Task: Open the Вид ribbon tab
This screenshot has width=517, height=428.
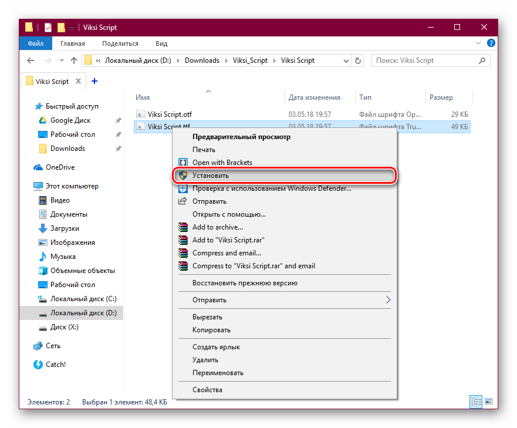Action: [161, 43]
